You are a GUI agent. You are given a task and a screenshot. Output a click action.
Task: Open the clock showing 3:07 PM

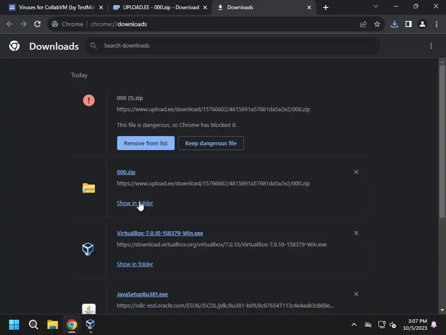pyautogui.click(x=415, y=325)
